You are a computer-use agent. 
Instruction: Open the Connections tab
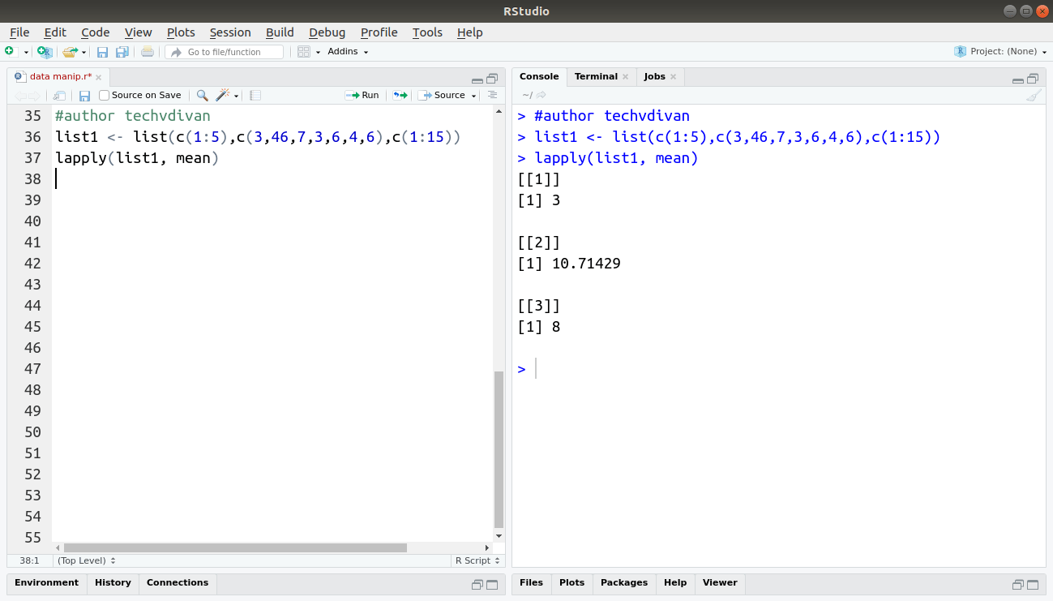[178, 583]
